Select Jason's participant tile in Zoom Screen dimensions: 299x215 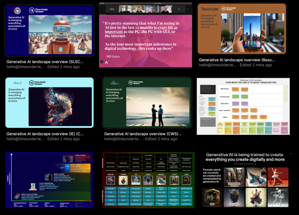click(x=112, y=9)
